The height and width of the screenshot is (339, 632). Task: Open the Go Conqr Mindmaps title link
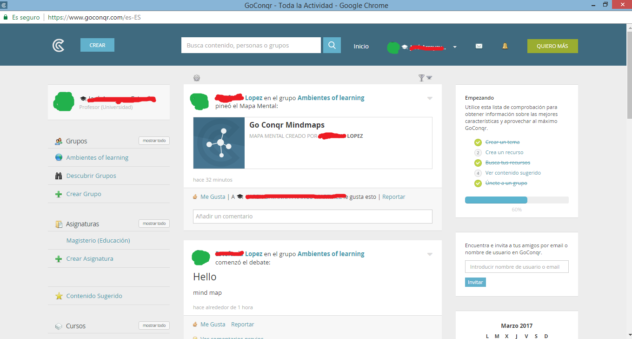pos(287,125)
